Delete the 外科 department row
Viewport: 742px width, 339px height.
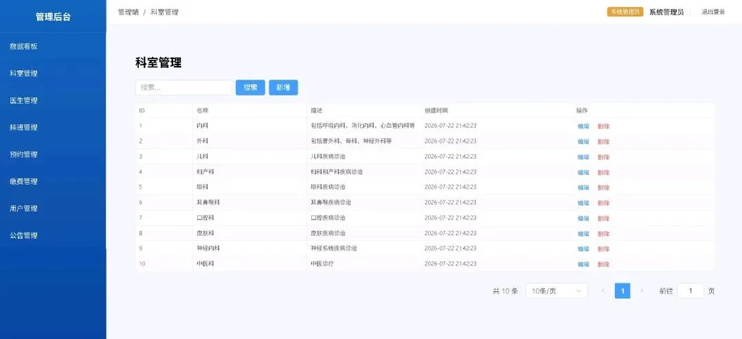click(603, 141)
